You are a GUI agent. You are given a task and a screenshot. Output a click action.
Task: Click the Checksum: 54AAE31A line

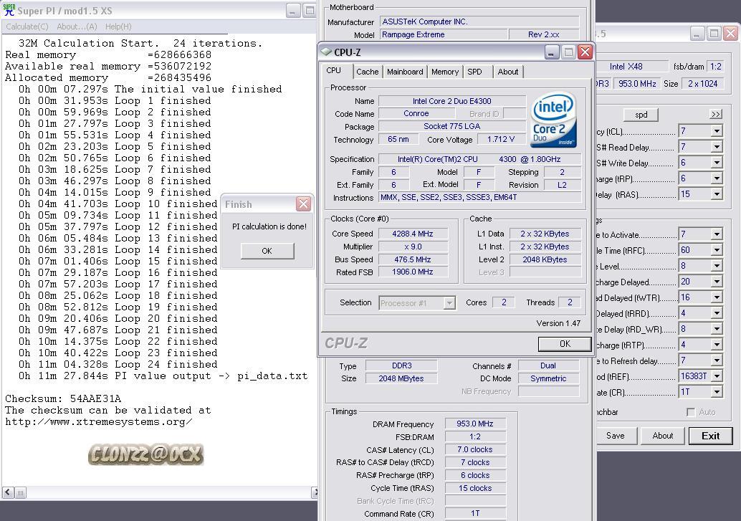pos(63,398)
